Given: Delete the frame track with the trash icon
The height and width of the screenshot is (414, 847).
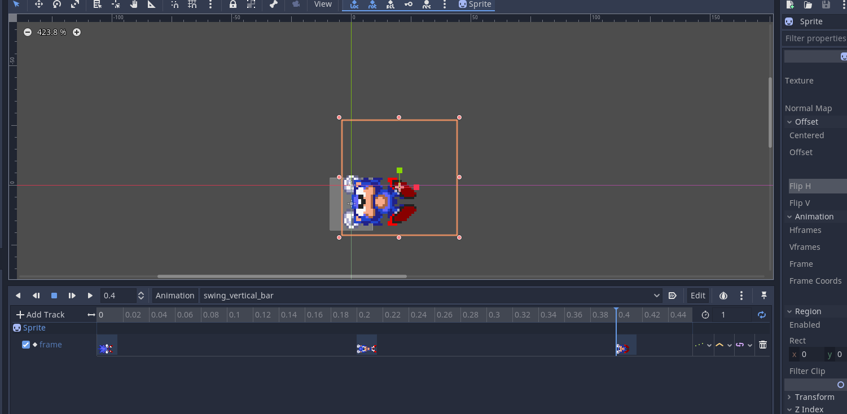Looking at the screenshot, I should [762, 345].
